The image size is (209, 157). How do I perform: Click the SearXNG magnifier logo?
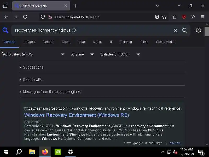[x=5, y=30]
